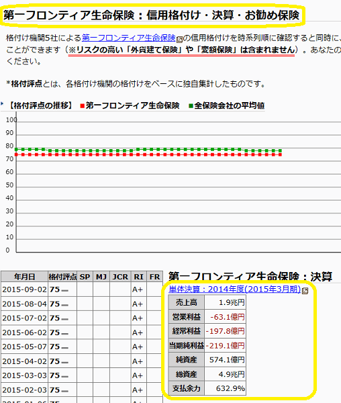Click the A+ rating in 2015-06-02 row
Image resolution: width=341 pixels, height=403 pixels.
pyautogui.click(x=138, y=332)
